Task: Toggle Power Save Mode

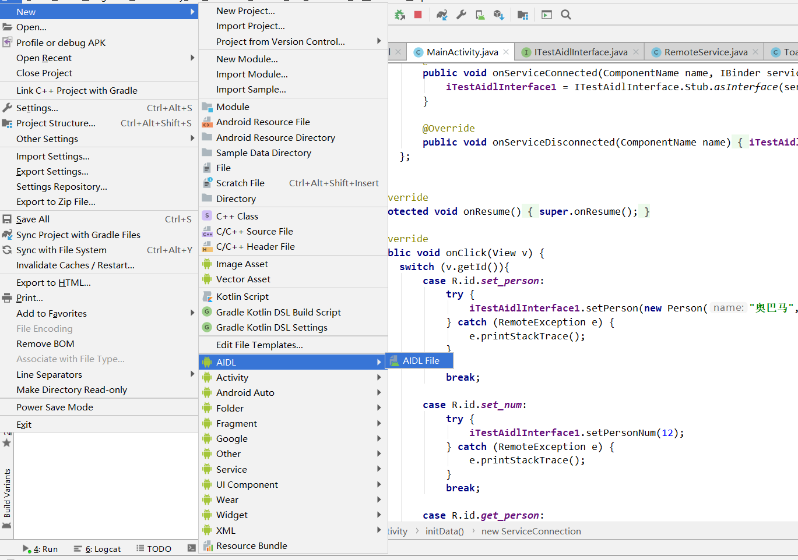Action: coord(99,407)
